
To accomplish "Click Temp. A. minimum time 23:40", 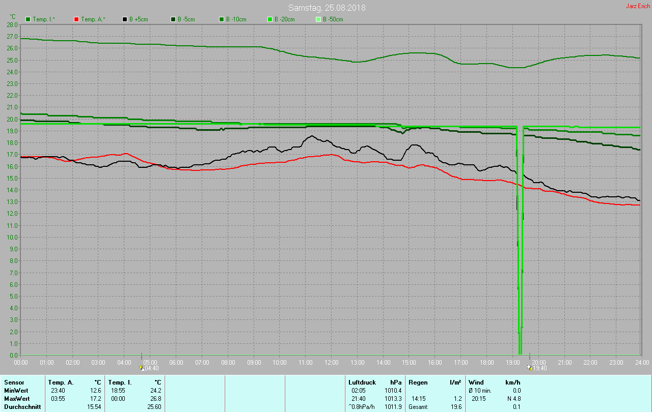I will [58, 390].
